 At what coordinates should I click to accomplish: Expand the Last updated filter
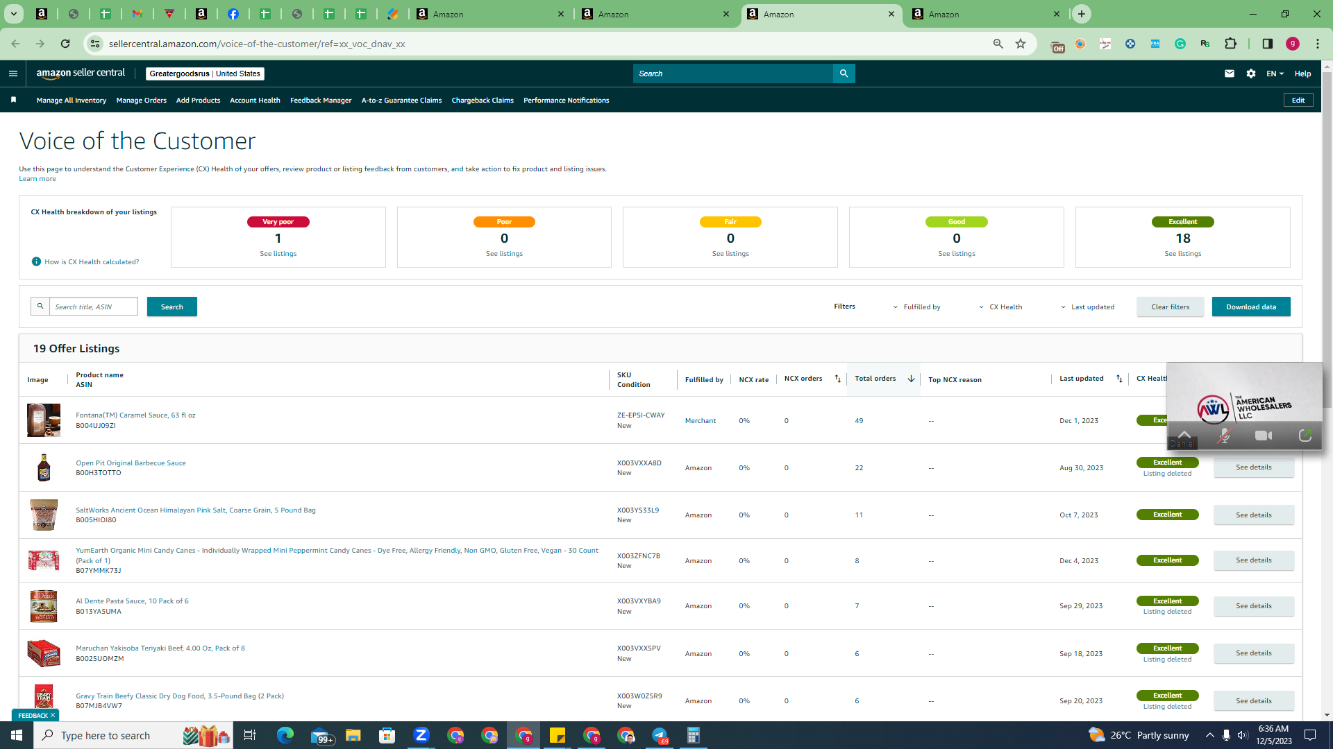(x=1087, y=307)
